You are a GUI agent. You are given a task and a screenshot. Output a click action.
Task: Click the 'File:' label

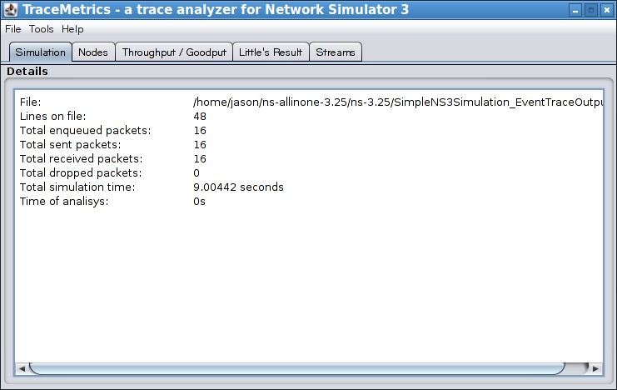[x=30, y=102]
